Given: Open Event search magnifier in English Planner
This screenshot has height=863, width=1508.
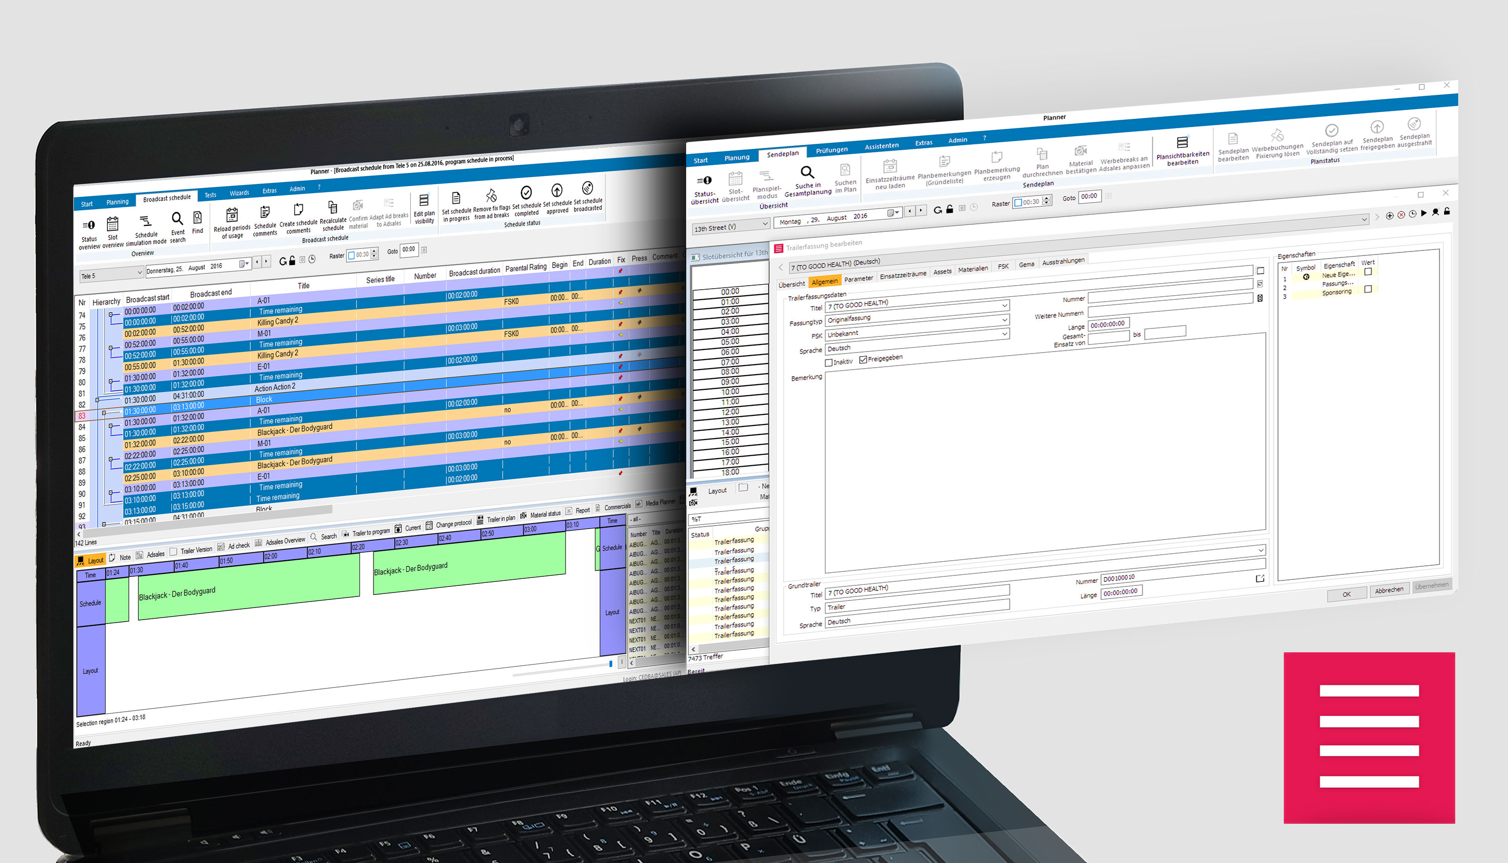Looking at the screenshot, I should pyautogui.click(x=177, y=219).
